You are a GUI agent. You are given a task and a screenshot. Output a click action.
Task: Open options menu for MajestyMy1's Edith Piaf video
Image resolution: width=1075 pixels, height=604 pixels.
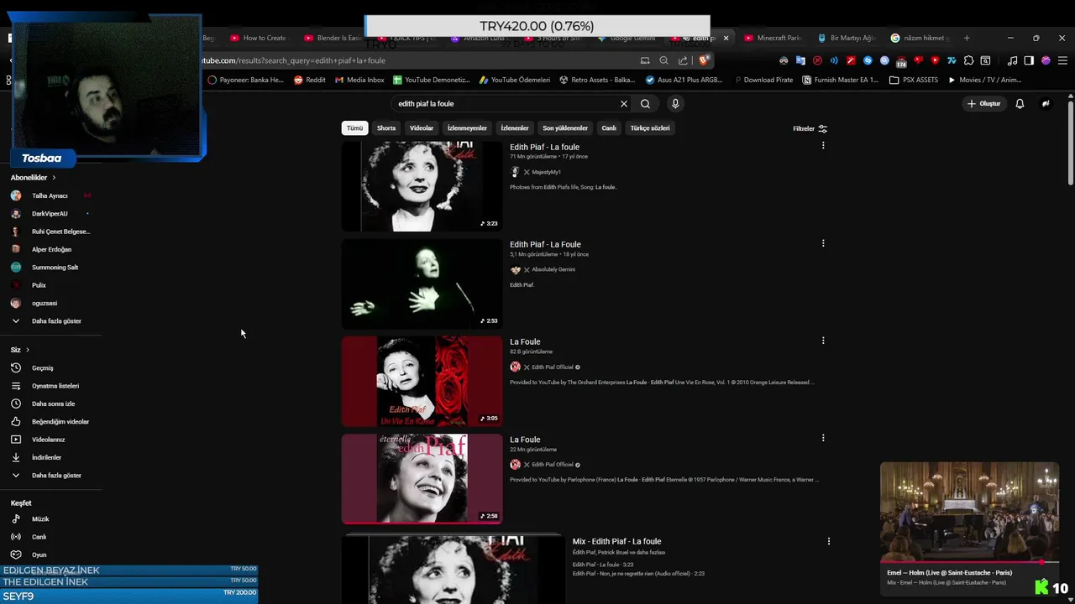pos(823,146)
